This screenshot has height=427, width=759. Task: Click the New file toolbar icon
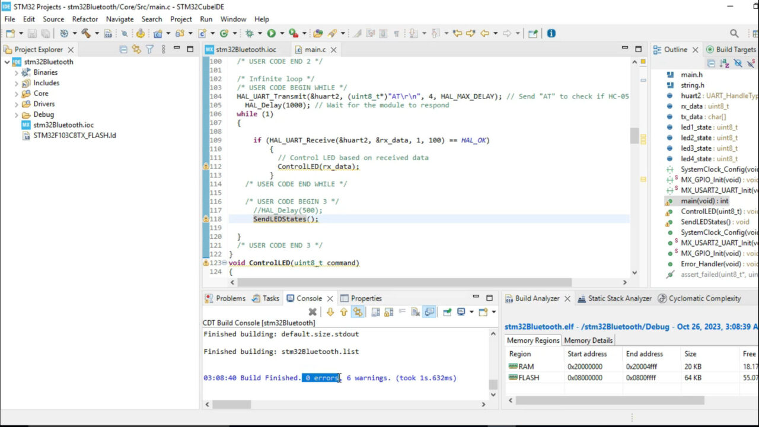pyautogui.click(x=10, y=33)
